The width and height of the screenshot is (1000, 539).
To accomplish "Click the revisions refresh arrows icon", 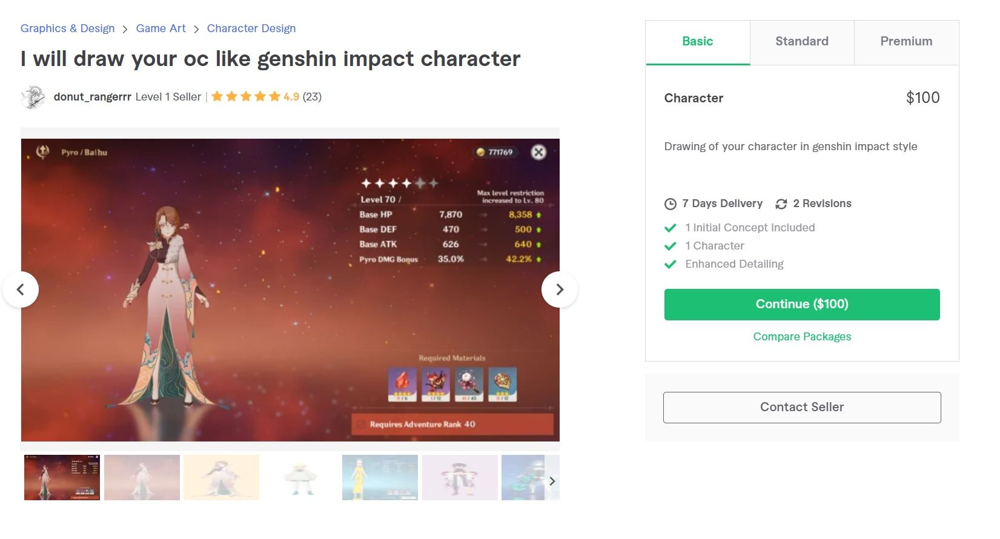I will [x=781, y=204].
